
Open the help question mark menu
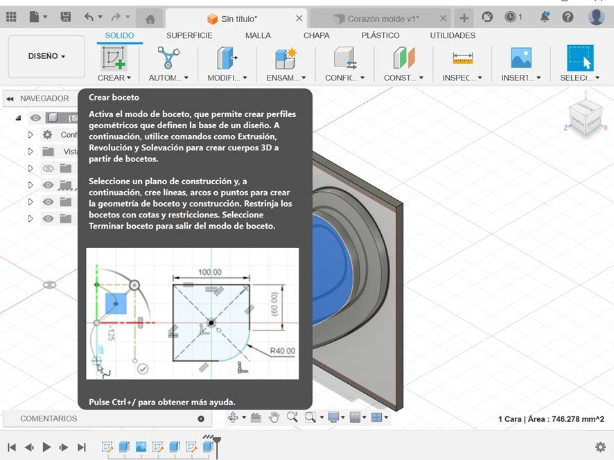(568, 17)
